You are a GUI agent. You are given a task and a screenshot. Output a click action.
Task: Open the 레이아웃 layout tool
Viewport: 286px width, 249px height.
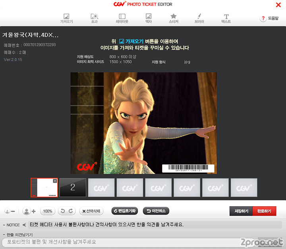(122, 18)
